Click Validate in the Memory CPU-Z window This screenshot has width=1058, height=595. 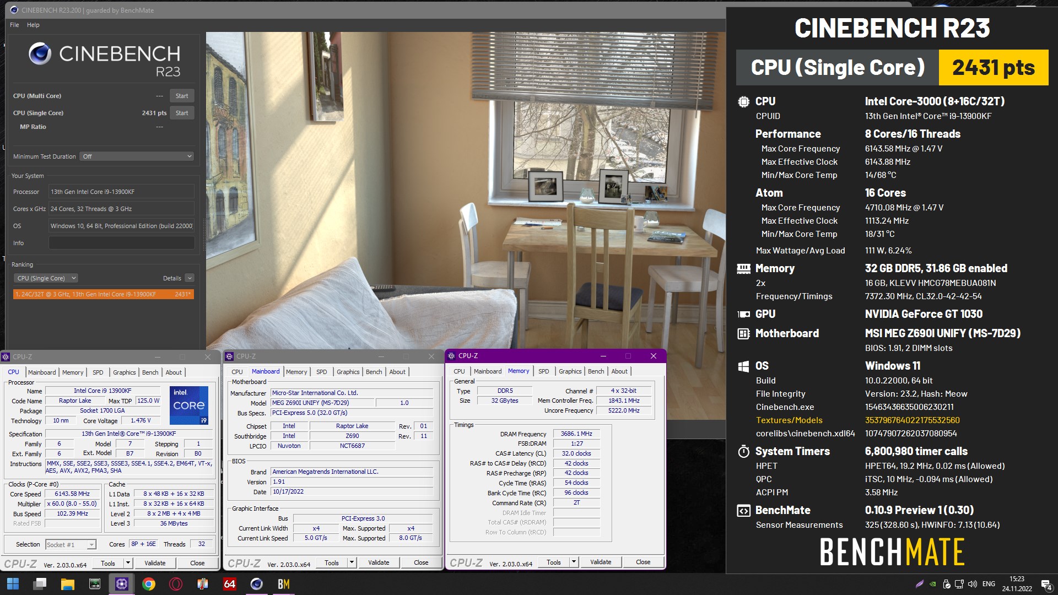(x=601, y=562)
